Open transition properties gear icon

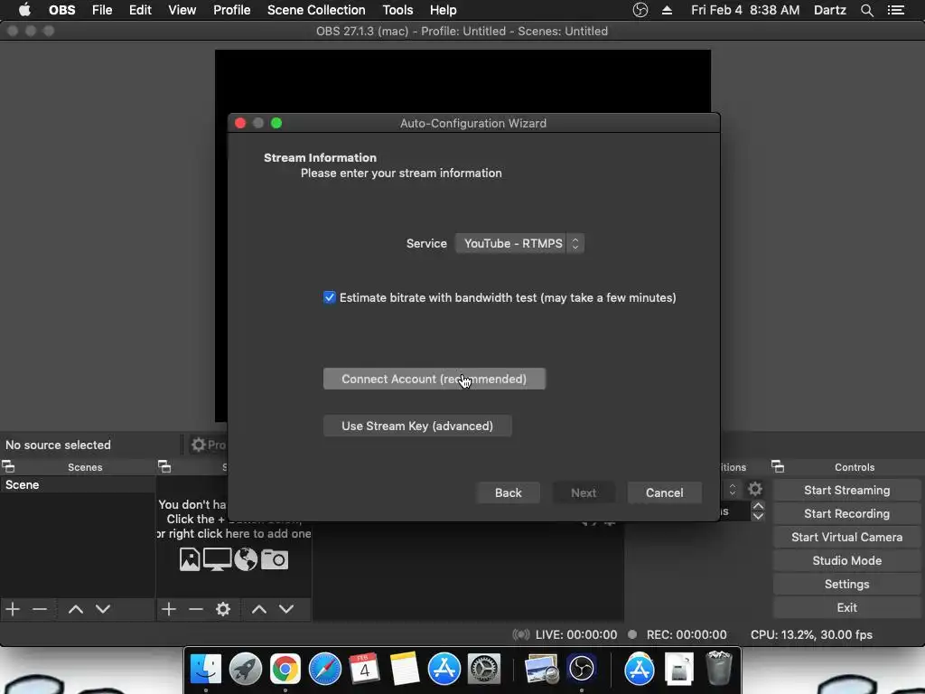(x=755, y=489)
